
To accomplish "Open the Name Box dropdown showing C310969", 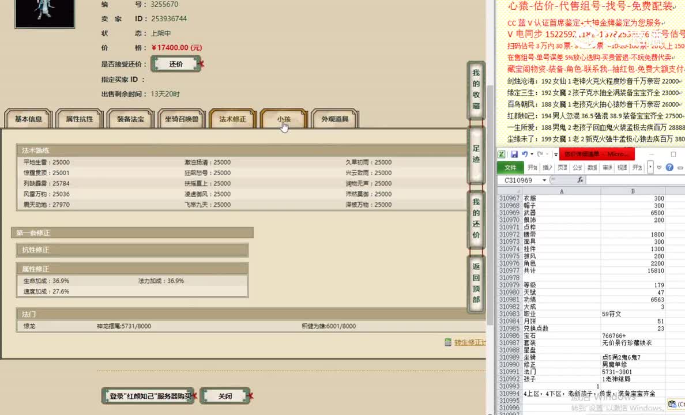I will [x=544, y=179].
